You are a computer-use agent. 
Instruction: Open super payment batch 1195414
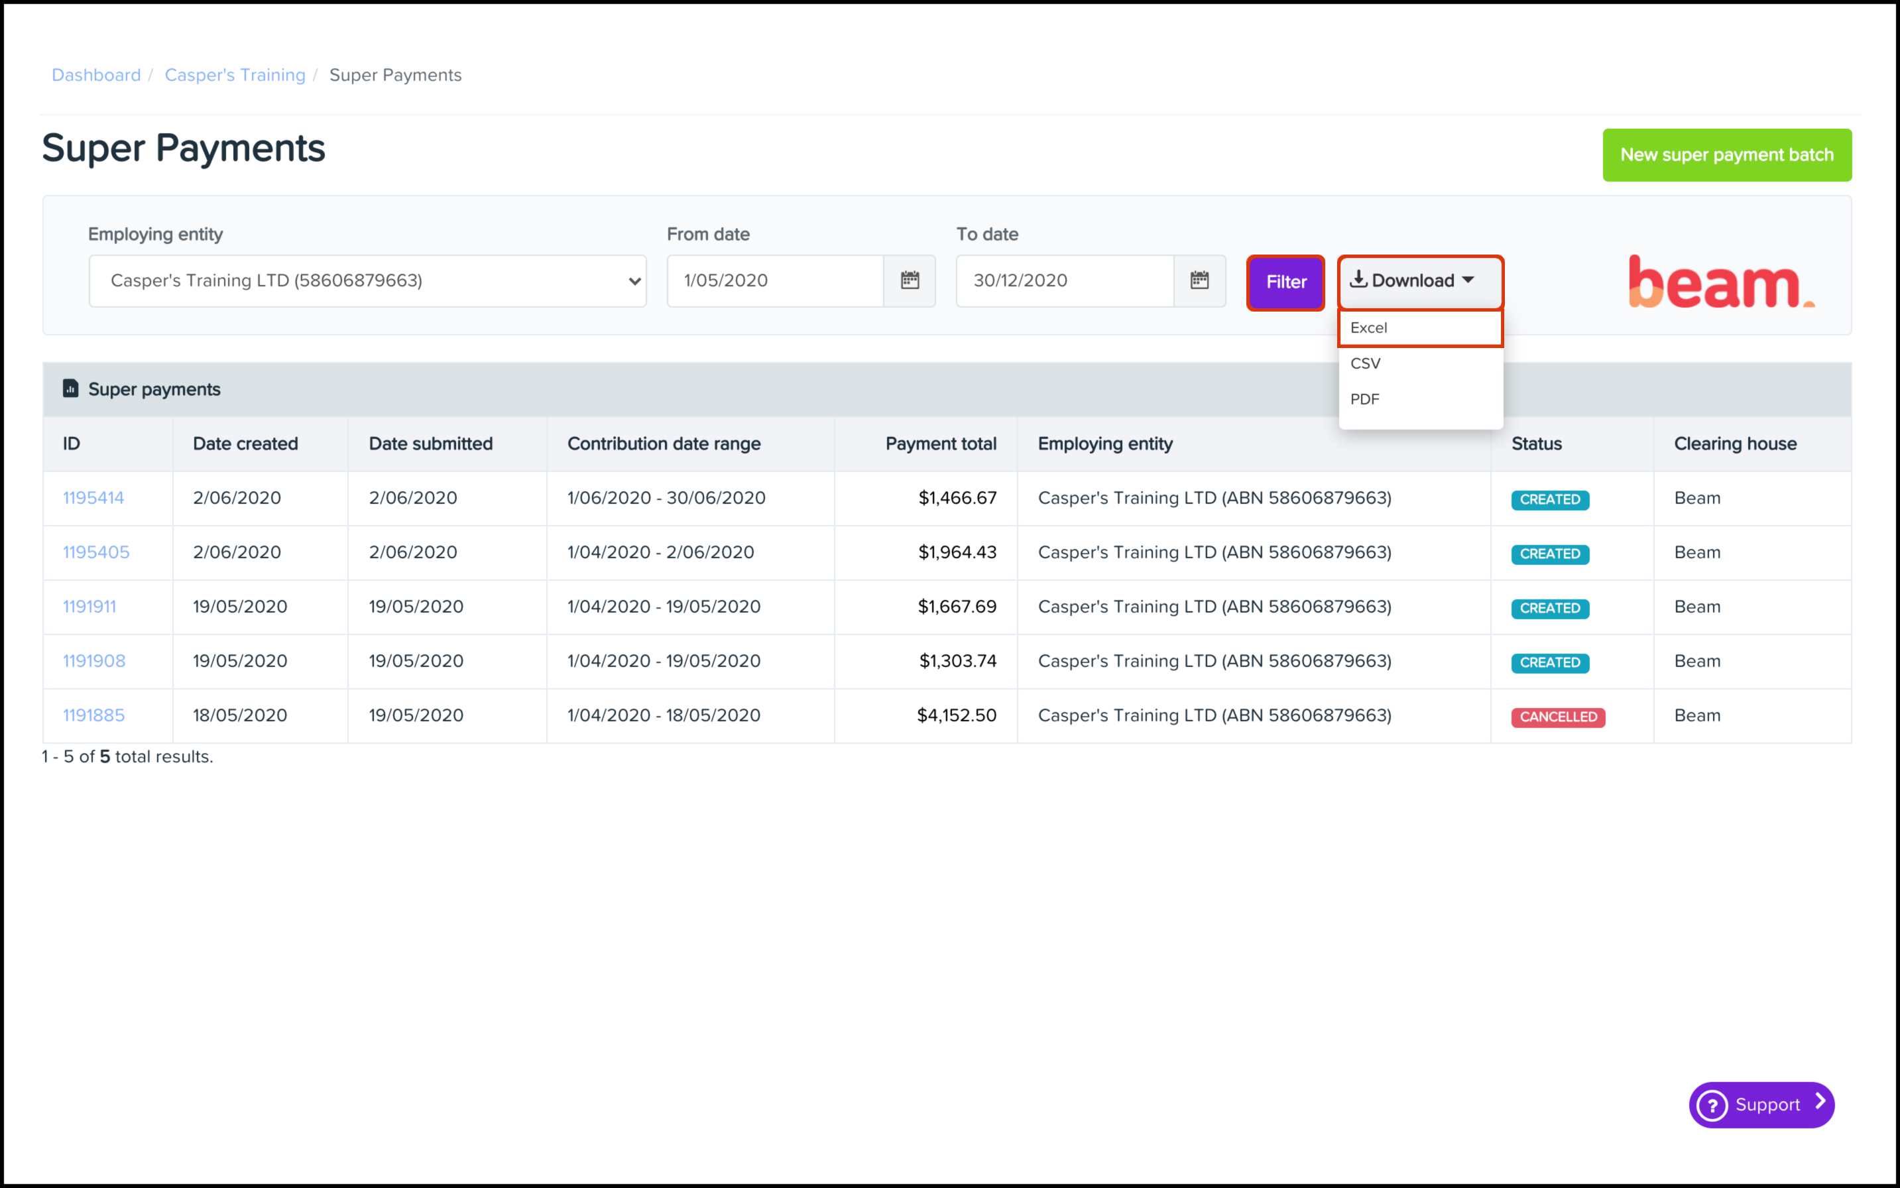[93, 498]
